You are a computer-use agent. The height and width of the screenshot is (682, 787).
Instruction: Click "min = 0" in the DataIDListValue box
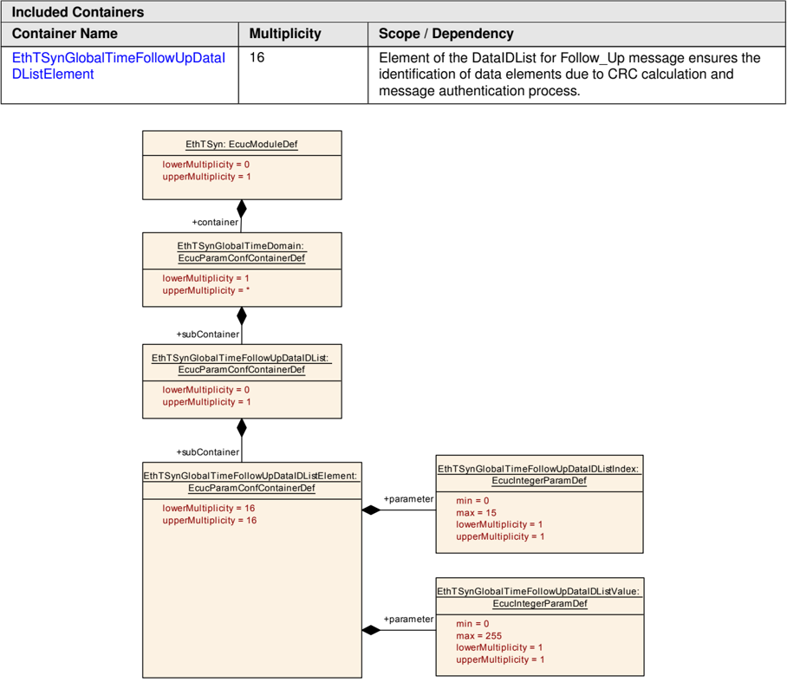(472, 623)
